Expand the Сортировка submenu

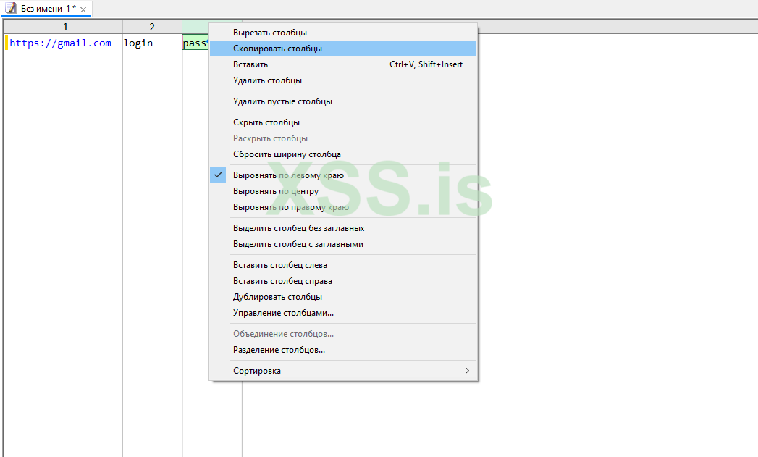(342, 370)
